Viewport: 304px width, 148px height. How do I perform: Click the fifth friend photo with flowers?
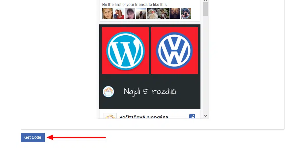click(152, 14)
